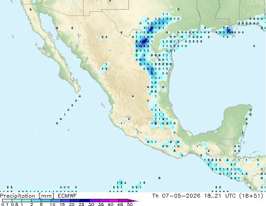The width and height of the screenshot is (266, 206).
Task: Click the "ECMWF" model label
Action: (x=68, y=196)
